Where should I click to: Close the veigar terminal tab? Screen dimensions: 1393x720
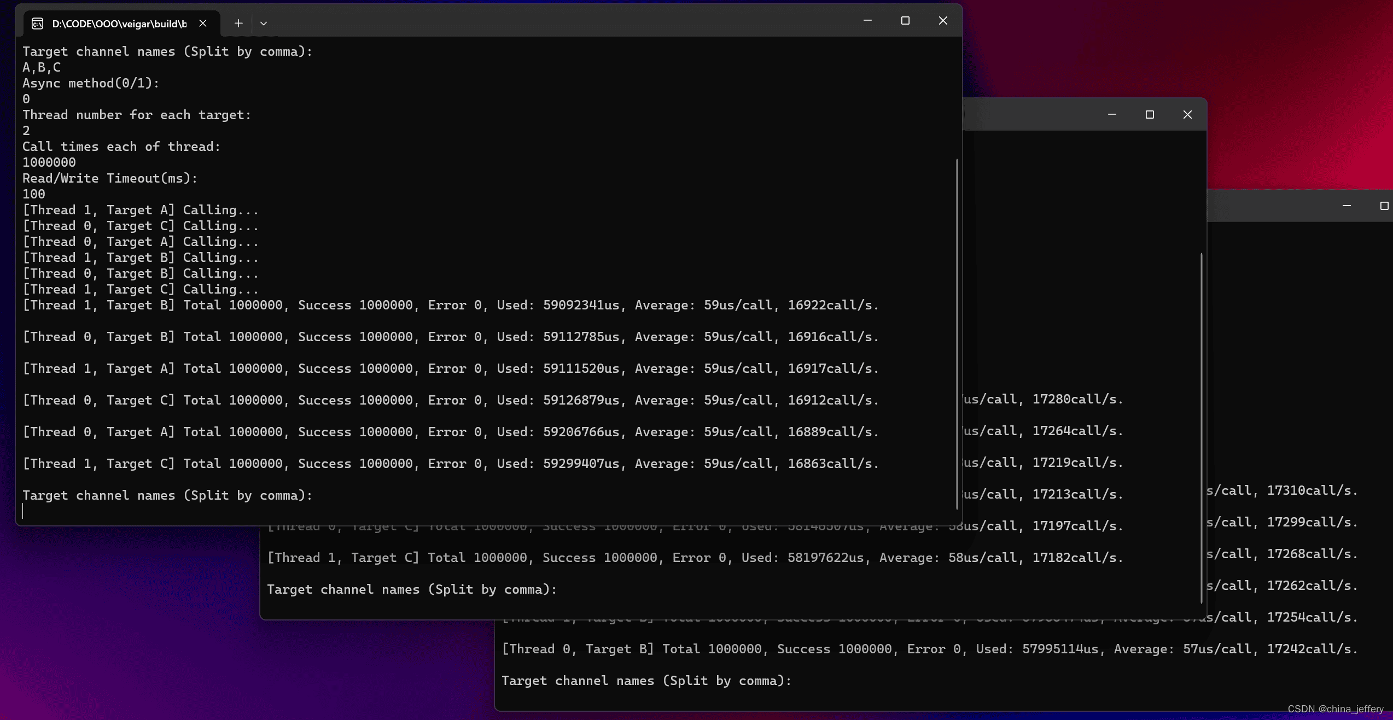(x=203, y=24)
